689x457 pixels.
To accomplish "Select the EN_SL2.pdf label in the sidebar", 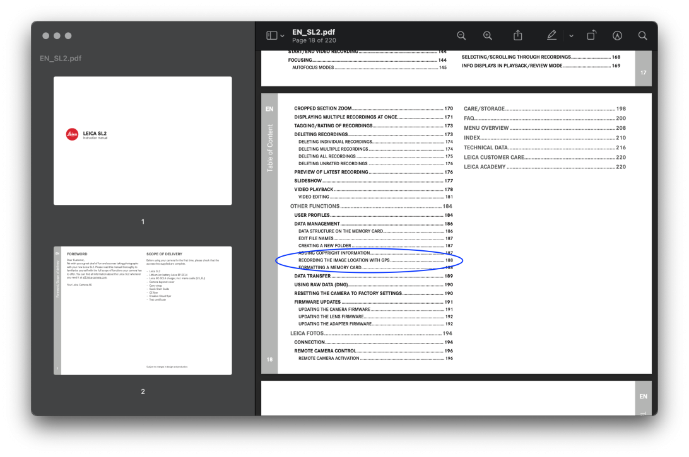I will pyautogui.click(x=61, y=59).
